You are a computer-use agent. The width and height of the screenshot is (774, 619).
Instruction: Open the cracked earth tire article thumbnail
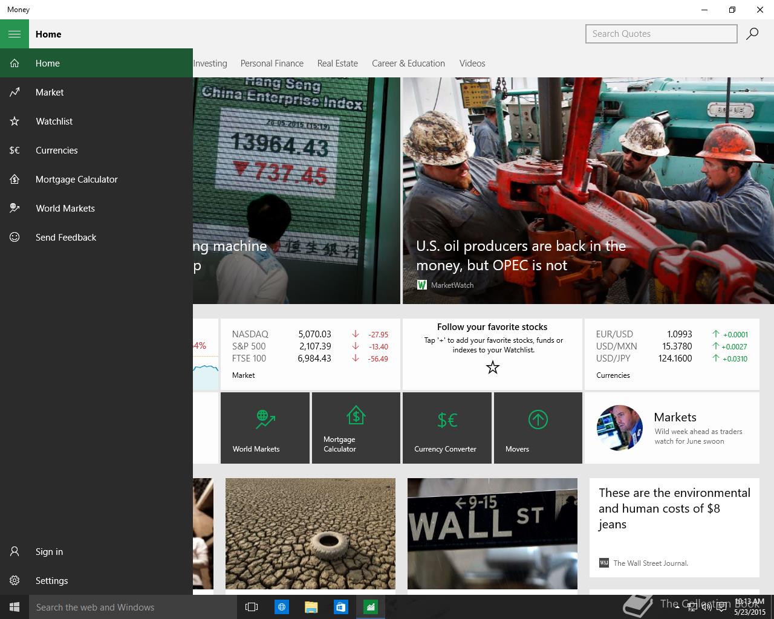coord(310,534)
